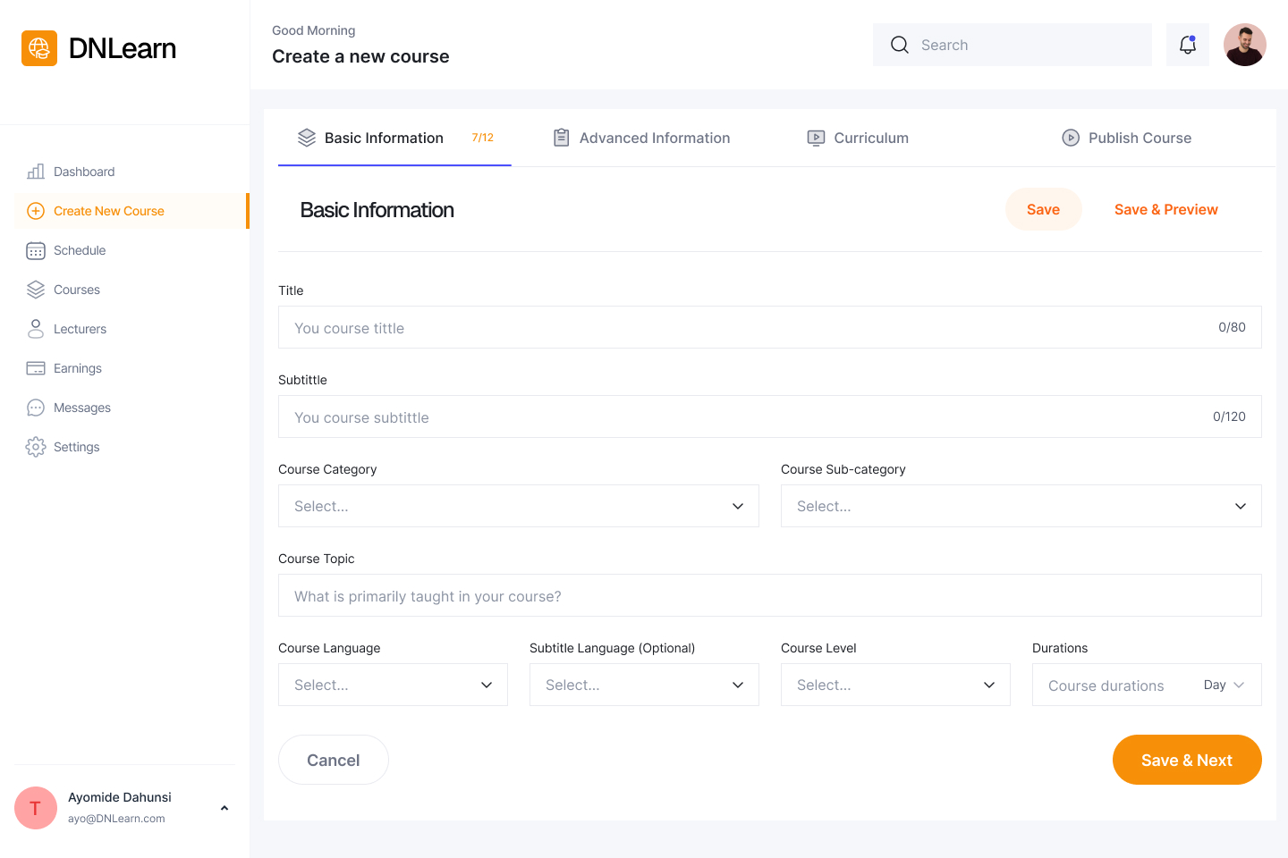
Task: Open the Course Level dropdown
Action: (x=895, y=685)
